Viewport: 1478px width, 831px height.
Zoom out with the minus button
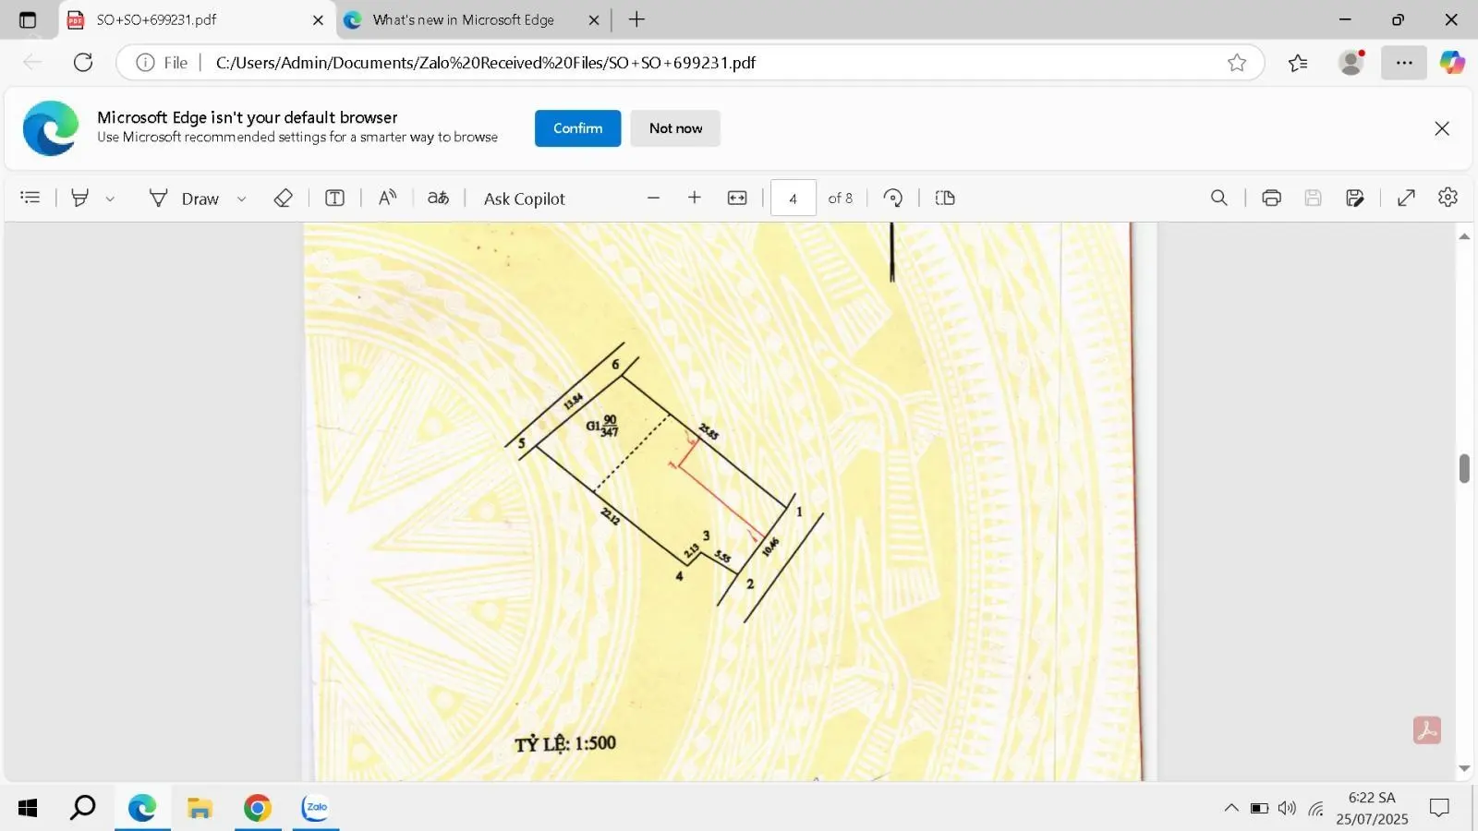click(654, 198)
